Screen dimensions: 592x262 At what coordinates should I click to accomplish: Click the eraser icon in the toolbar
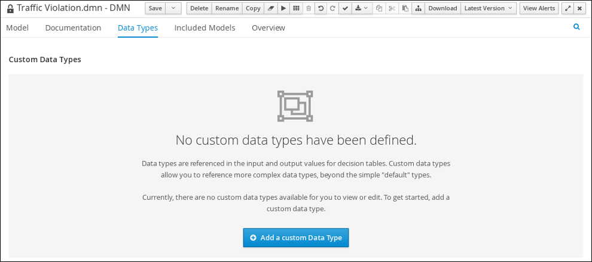[270, 8]
